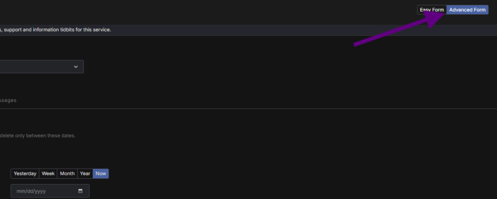The width and height of the screenshot is (497, 199).
Task: Select the Advanced Form toggle
Action: tap(467, 10)
